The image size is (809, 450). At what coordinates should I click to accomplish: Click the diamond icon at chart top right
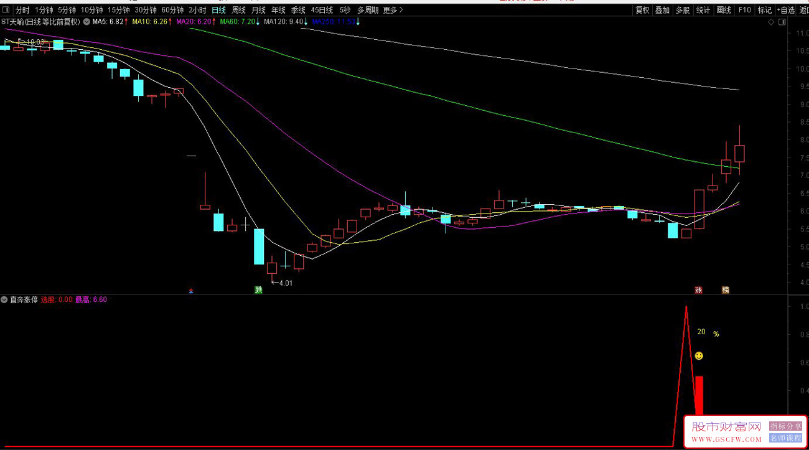(x=771, y=22)
